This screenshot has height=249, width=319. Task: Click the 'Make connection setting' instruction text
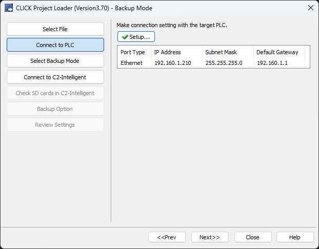pyautogui.click(x=172, y=25)
